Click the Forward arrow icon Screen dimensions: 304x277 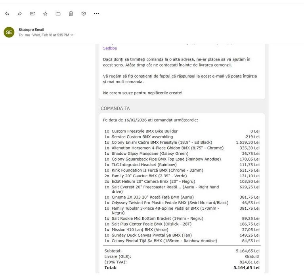(19, 13)
